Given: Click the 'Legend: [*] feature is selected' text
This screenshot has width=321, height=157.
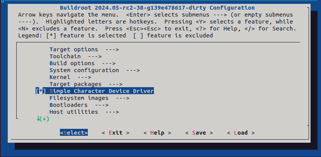Looking at the screenshot, I should 72,35.
